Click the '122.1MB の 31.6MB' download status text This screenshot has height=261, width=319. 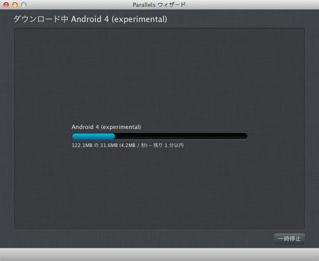click(x=127, y=145)
